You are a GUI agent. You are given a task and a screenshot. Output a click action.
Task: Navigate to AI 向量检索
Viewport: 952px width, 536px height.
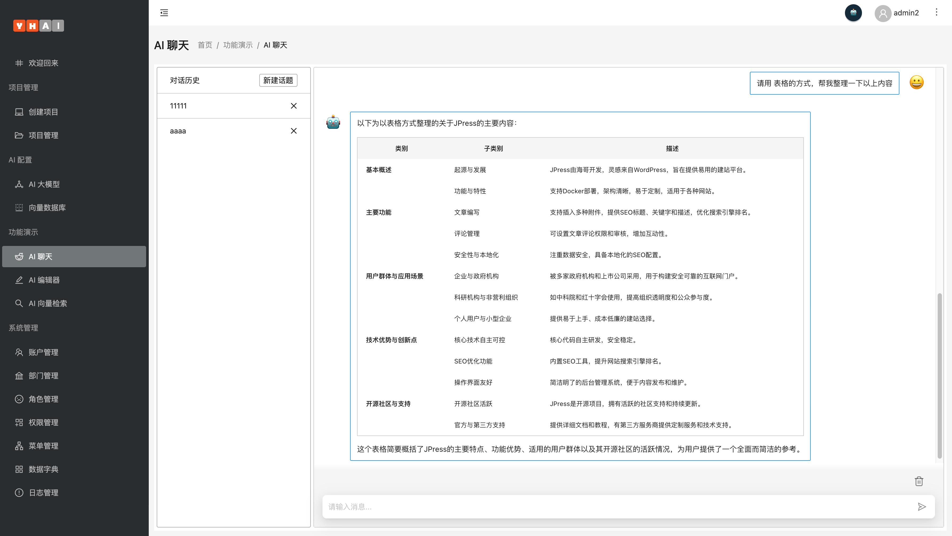[74, 303]
